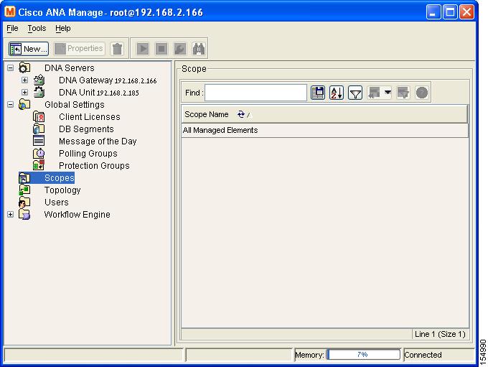Select Global Settings in the tree
Screen dimensions: 488x367
[75, 105]
